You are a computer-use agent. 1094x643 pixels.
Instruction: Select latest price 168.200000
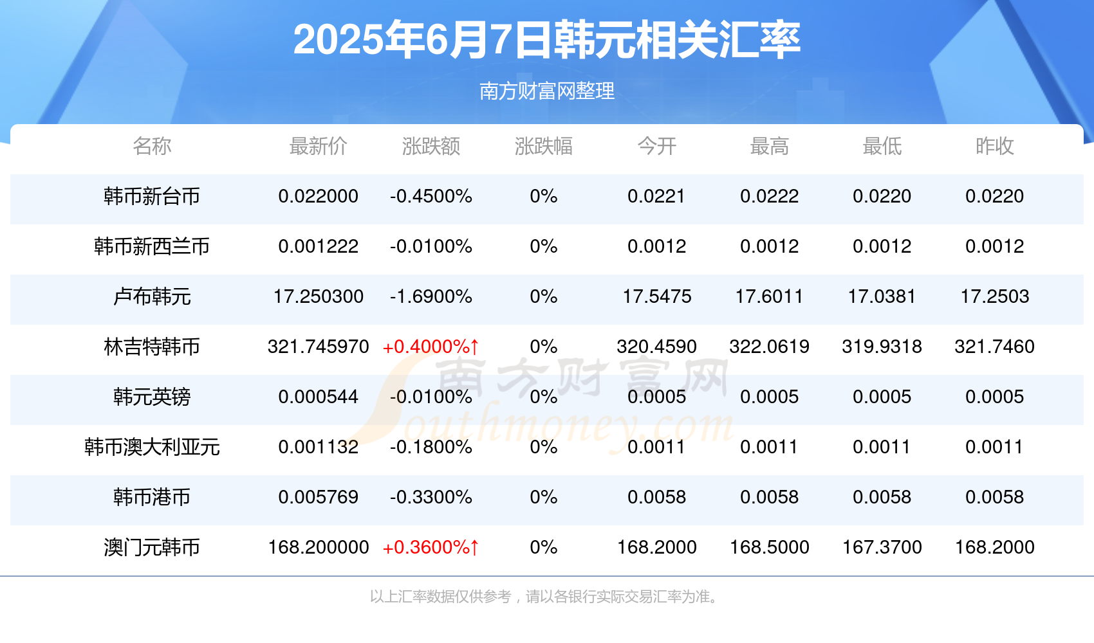pos(319,547)
